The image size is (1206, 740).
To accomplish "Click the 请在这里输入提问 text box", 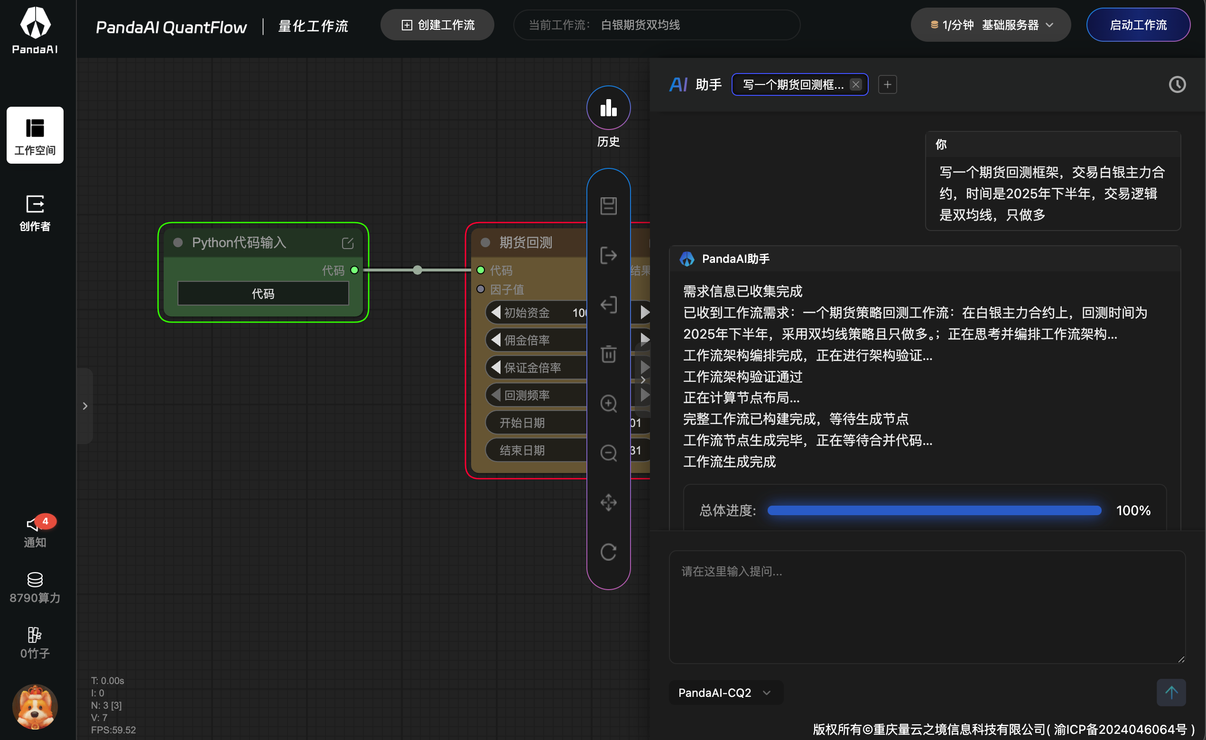I will coord(927,607).
